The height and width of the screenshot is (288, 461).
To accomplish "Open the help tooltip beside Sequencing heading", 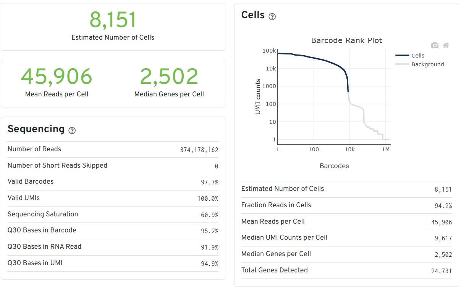I will tap(72, 130).
